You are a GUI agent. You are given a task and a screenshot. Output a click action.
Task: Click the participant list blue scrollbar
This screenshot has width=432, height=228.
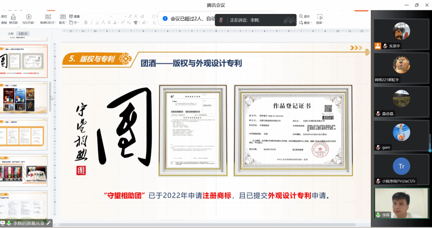coord(430,143)
